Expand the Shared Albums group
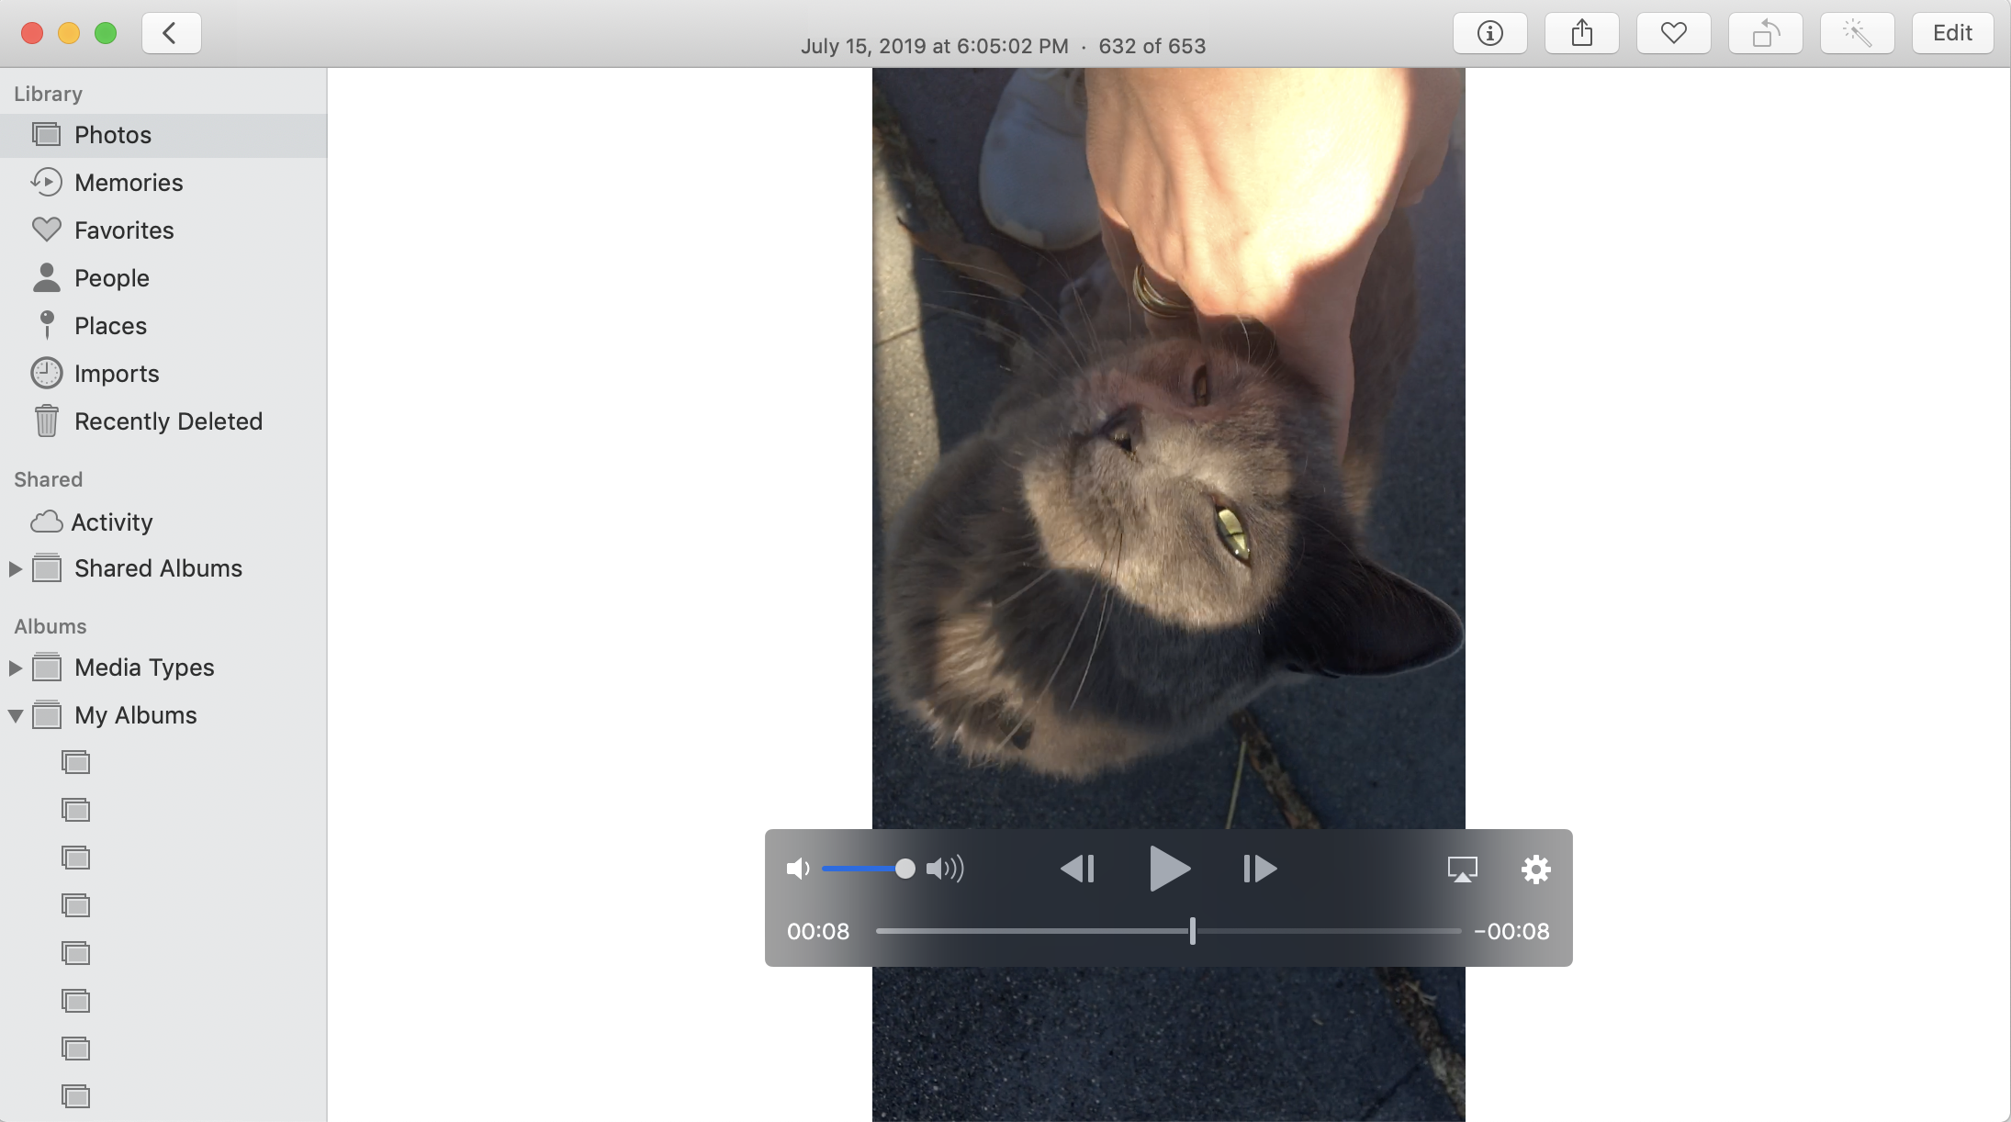Screen dimensions: 2011x1122 click(16, 569)
